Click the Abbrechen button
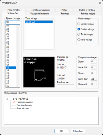Image resolution: width=103 pixels, height=135 pixels. [x=78, y=131]
